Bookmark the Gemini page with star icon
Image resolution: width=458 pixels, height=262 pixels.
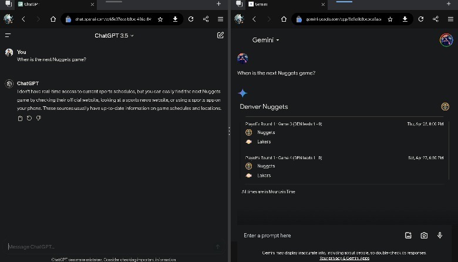point(390,19)
